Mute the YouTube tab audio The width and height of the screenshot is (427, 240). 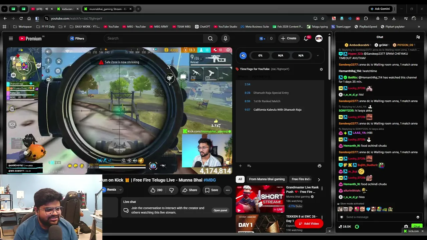[x=46, y=9]
